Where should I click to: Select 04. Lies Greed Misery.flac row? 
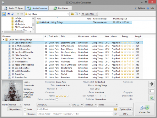click(72, 52)
